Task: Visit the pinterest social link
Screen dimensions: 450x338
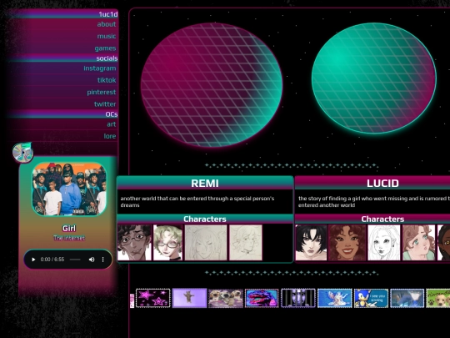Action: point(102,93)
